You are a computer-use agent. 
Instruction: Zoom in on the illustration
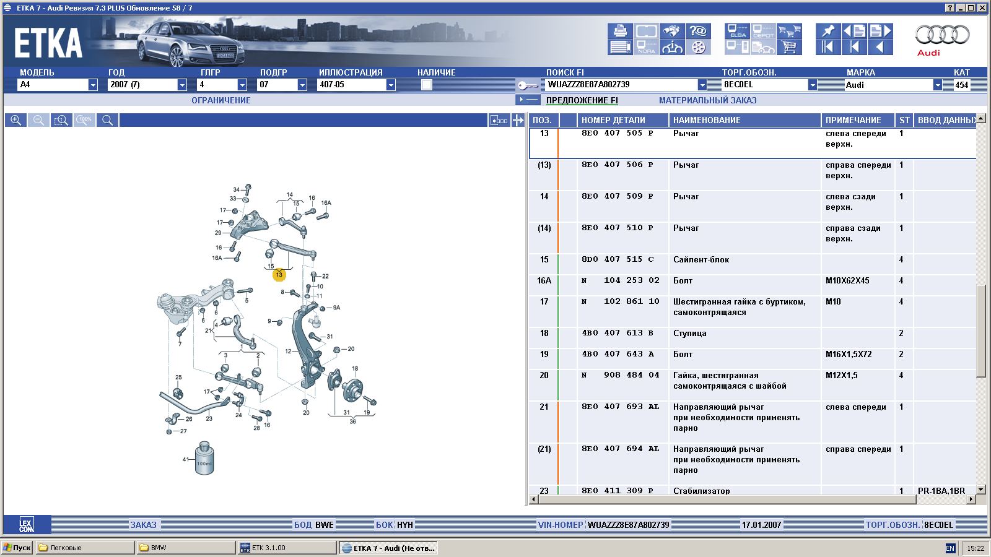(x=15, y=120)
